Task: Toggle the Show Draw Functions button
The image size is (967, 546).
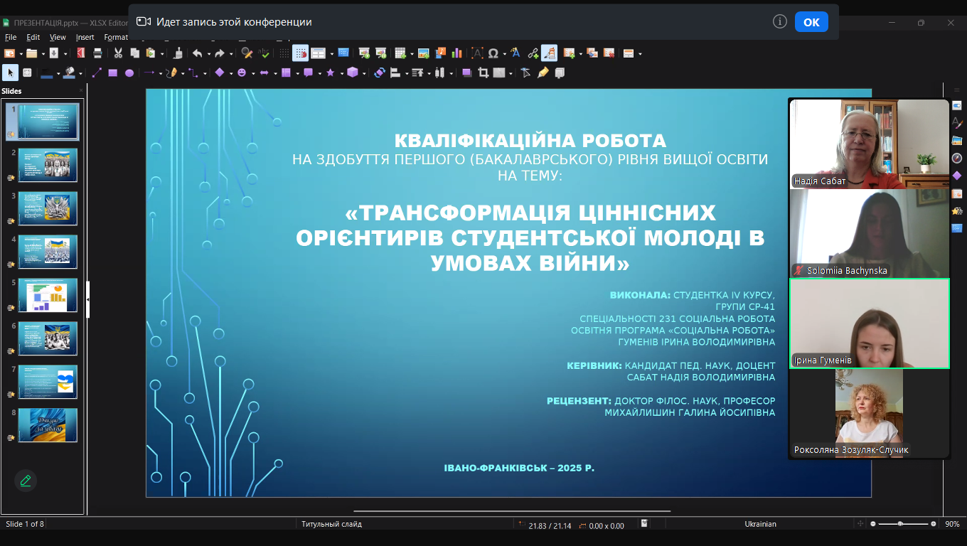Action: [x=549, y=53]
